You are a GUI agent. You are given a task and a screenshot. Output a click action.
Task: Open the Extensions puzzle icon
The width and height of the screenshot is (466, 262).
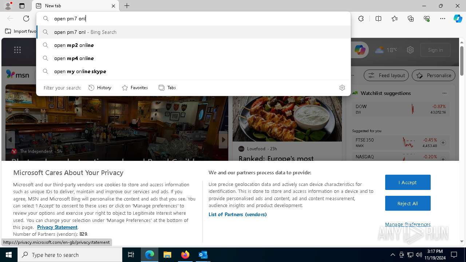tap(361, 19)
